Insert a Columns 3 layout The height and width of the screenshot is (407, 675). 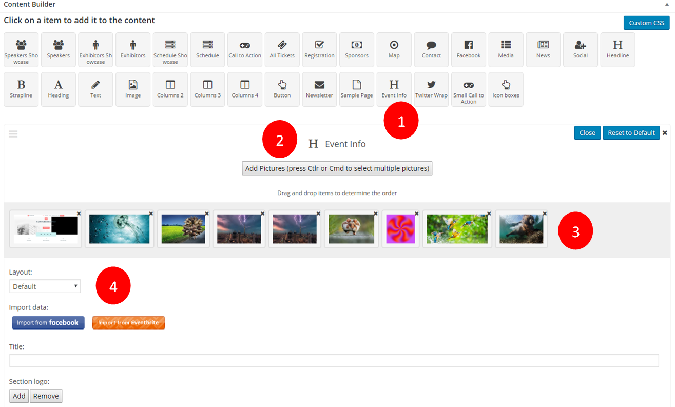click(x=207, y=89)
